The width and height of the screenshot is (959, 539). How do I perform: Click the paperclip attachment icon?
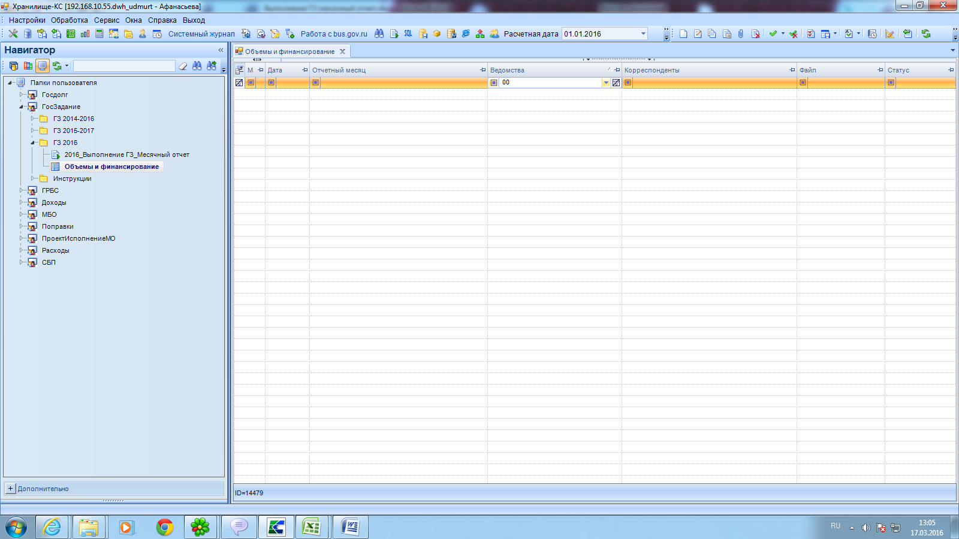click(x=741, y=34)
